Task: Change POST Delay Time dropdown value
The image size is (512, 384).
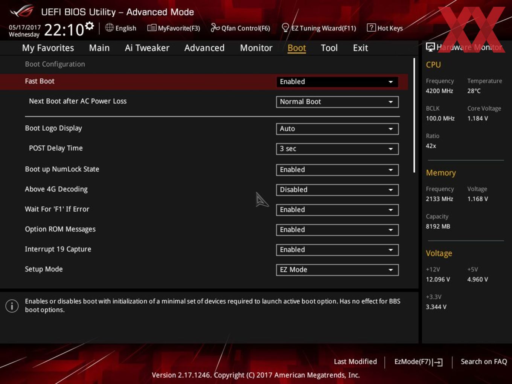Action: tap(337, 149)
